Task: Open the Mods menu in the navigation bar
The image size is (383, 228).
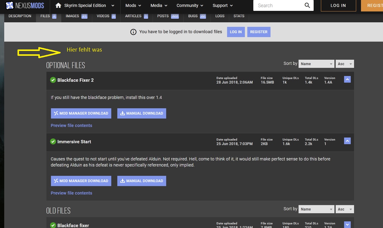Action: point(133,5)
